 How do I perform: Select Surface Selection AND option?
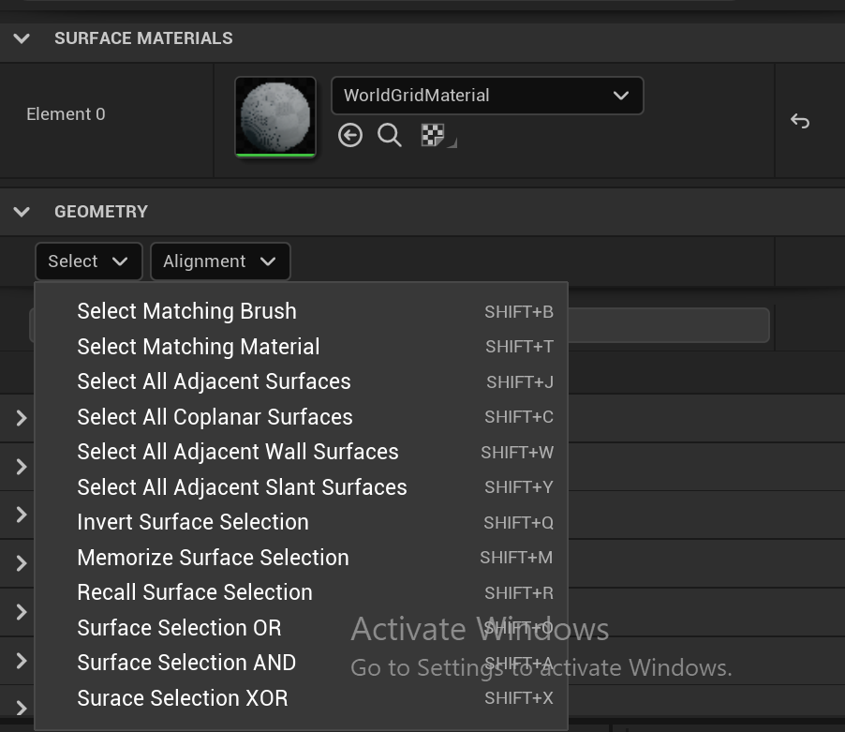click(186, 663)
